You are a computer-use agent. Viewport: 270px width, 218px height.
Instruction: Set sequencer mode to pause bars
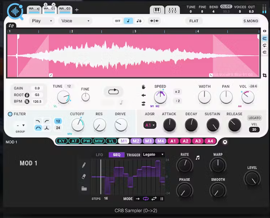tap(162, 199)
